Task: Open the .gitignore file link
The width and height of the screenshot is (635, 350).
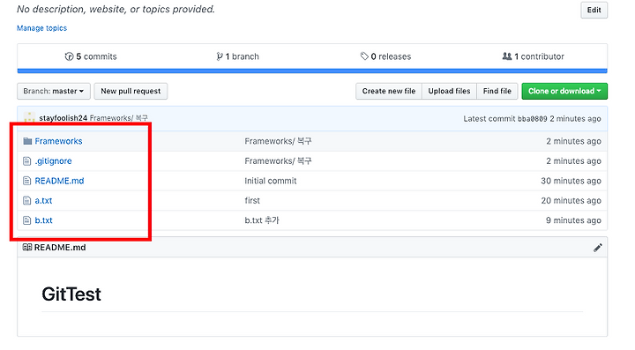Action: (x=53, y=161)
